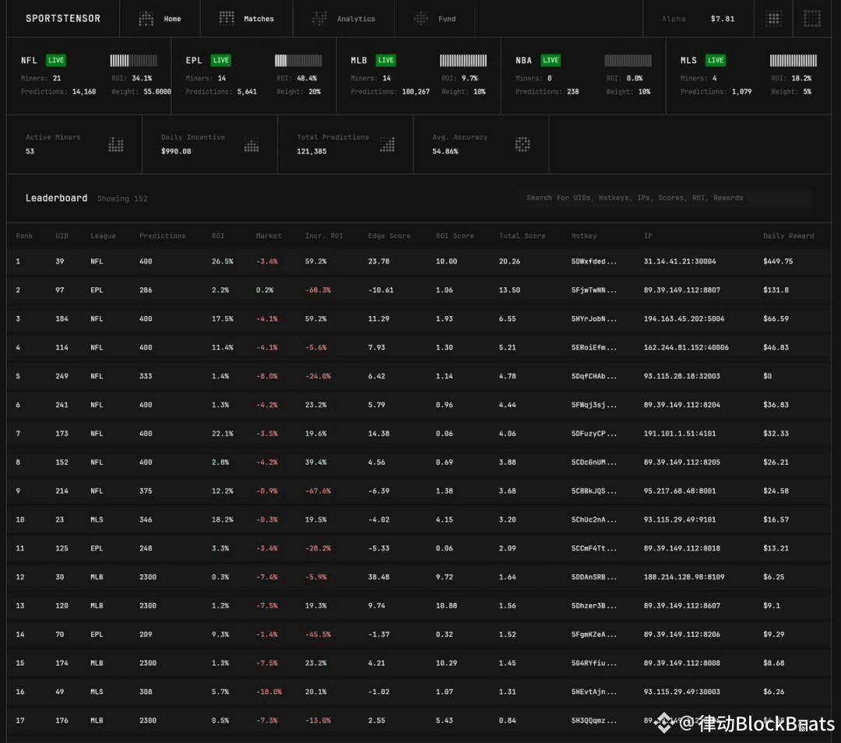
Task: Click the LIVE badge on MLS card
Action: tap(716, 61)
